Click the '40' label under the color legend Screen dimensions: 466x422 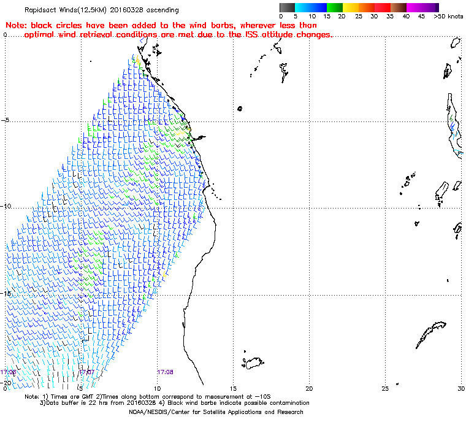406,17
